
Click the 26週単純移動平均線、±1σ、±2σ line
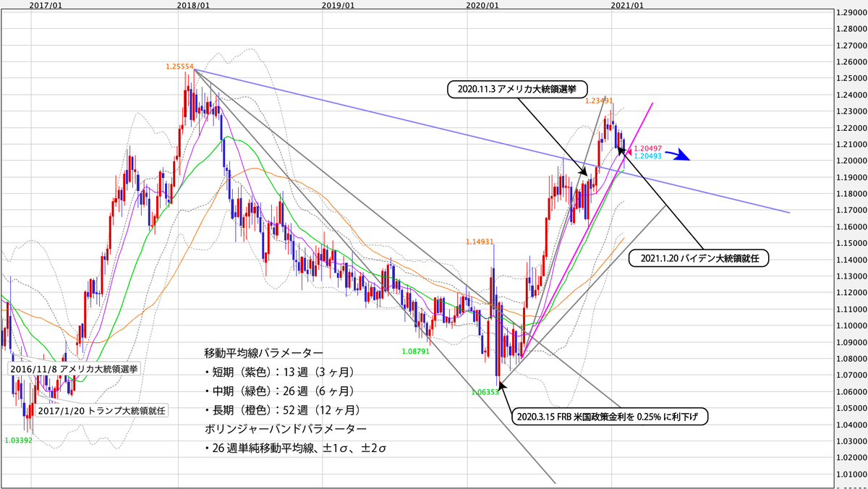(295, 449)
